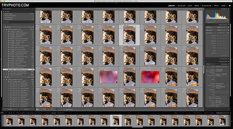Go forward using filmstrip right arrow
Viewport: 233px width, 129px height.
[14, 113]
